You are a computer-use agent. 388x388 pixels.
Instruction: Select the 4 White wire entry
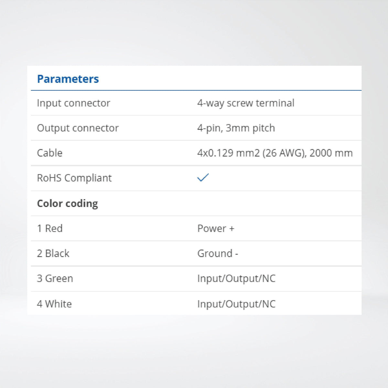coord(54,304)
